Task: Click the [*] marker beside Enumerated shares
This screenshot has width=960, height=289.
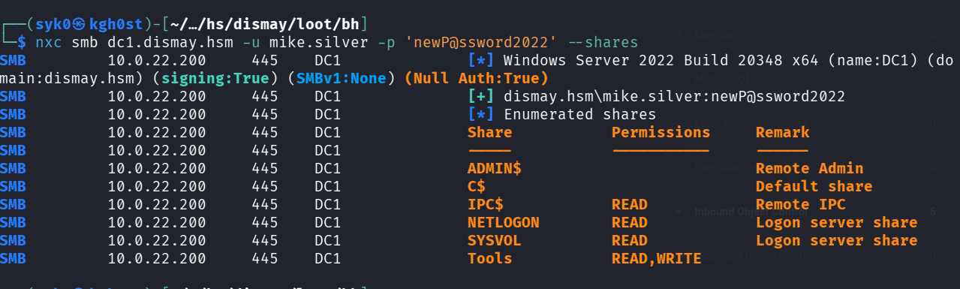Action: coord(480,115)
